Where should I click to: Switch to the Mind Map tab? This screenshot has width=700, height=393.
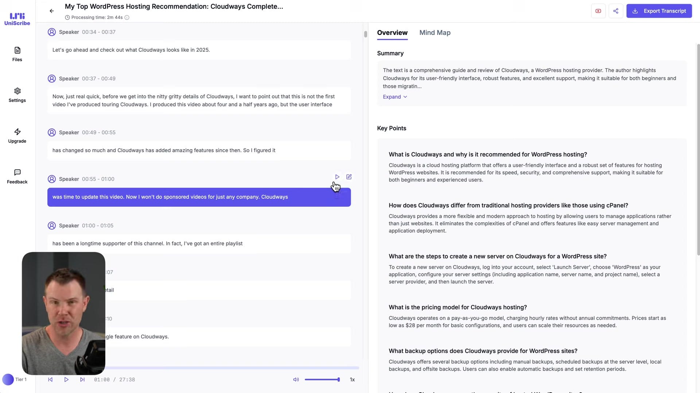[435, 33]
